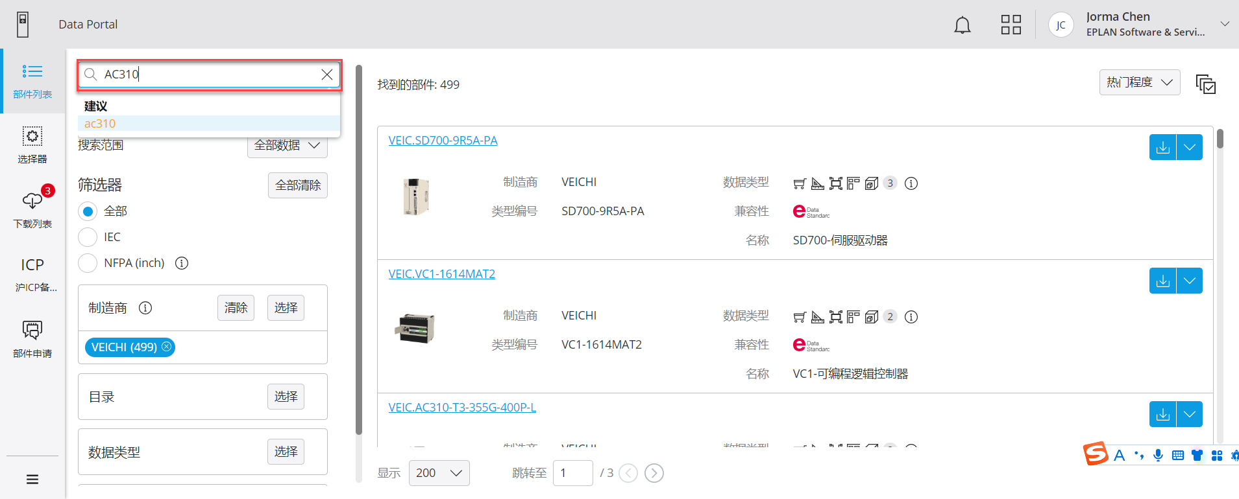Image resolution: width=1239 pixels, height=499 pixels.
Task: Click the 全部清除 button
Action: pyautogui.click(x=298, y=185)
